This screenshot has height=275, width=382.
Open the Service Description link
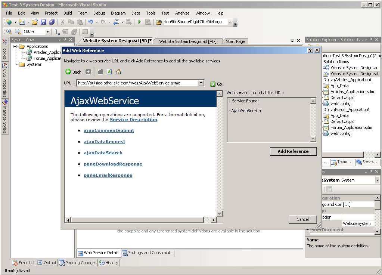(133, 120)
